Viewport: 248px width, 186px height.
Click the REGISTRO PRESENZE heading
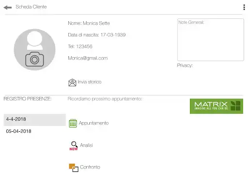pos(28,99)
